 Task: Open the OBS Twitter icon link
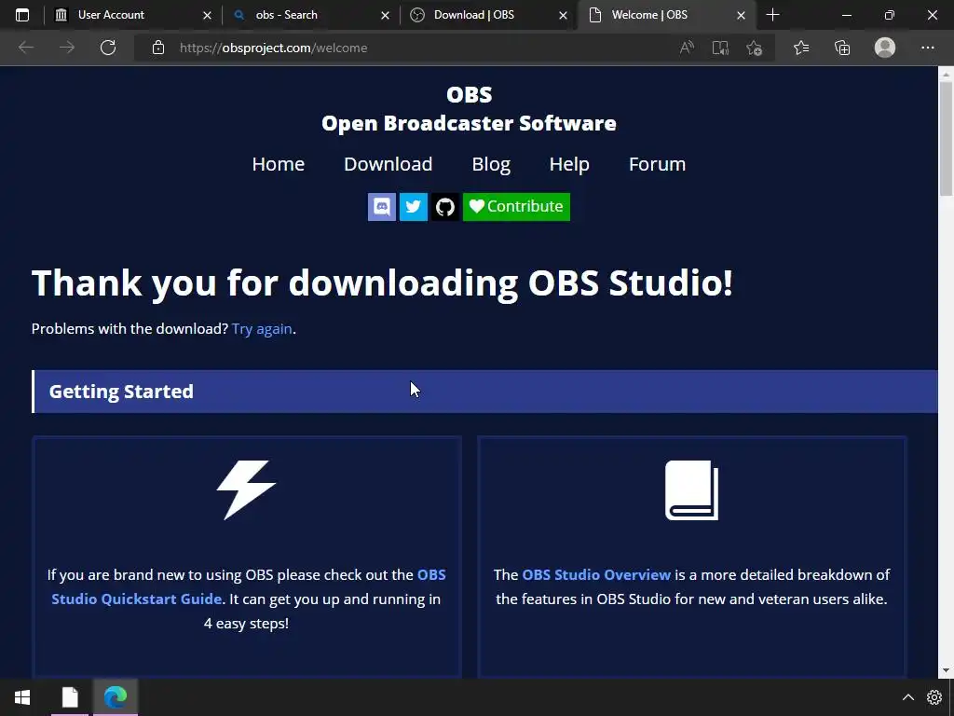[x=413, y=207]
